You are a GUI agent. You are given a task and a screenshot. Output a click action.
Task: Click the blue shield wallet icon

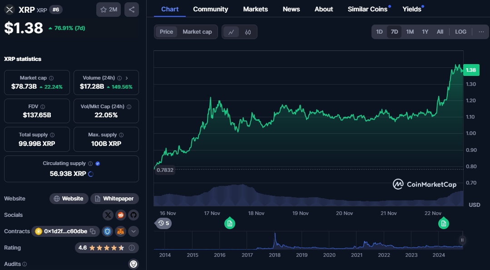pyautogui.click(x=108, y=231)
